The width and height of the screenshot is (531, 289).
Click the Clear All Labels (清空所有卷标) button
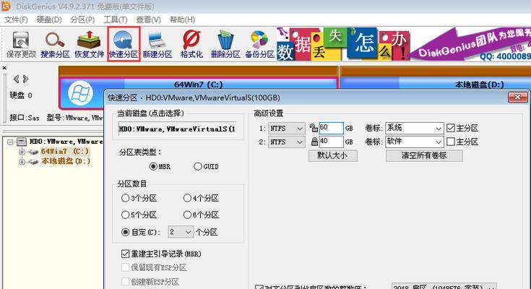(424, 155)
